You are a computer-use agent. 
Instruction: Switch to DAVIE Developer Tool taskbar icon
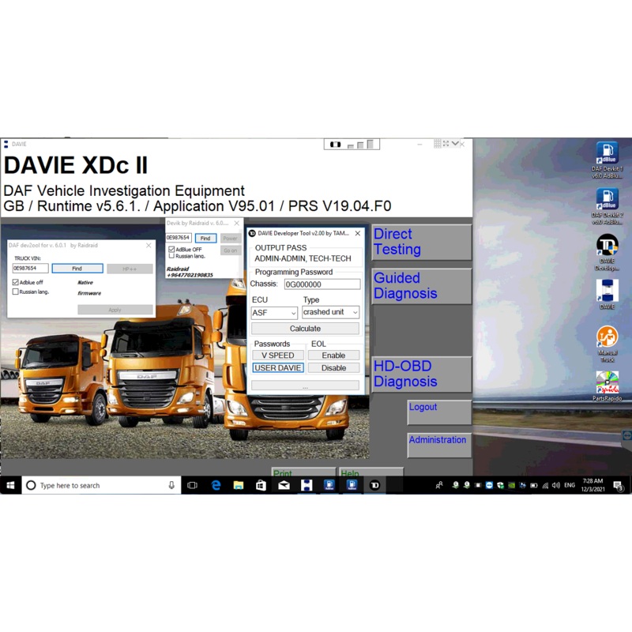click(x=374, y=485)
